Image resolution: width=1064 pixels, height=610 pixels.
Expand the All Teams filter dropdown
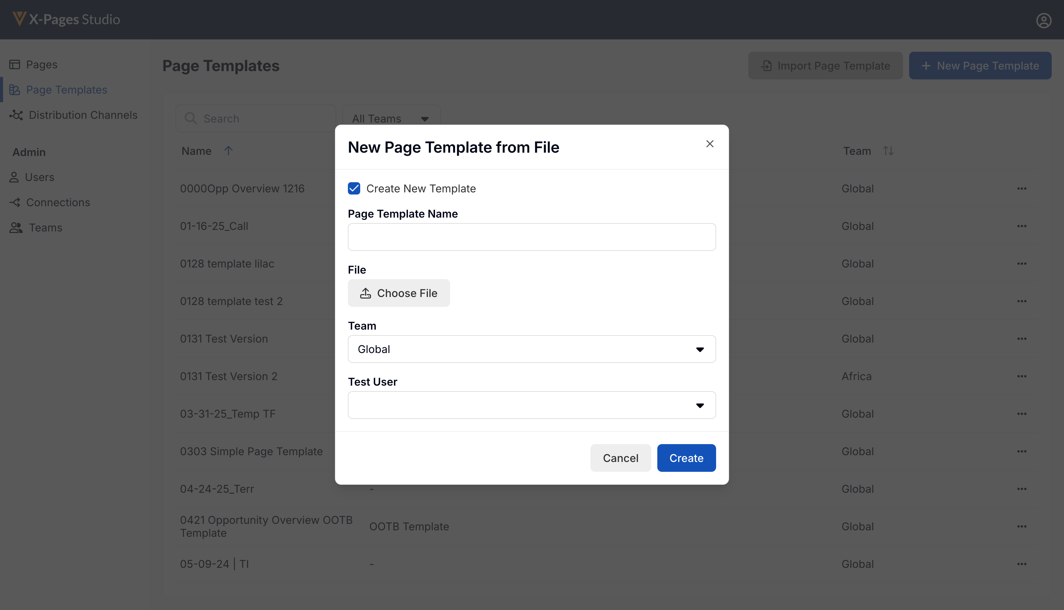click(391, 118)
